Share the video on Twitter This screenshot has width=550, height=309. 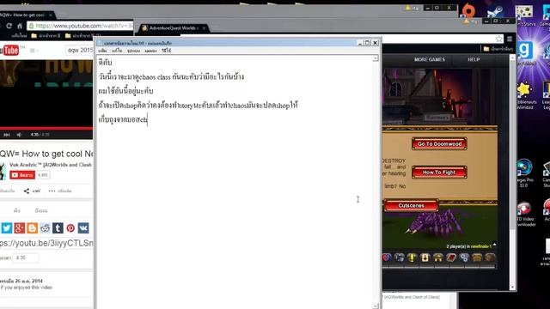click(6, 228)
